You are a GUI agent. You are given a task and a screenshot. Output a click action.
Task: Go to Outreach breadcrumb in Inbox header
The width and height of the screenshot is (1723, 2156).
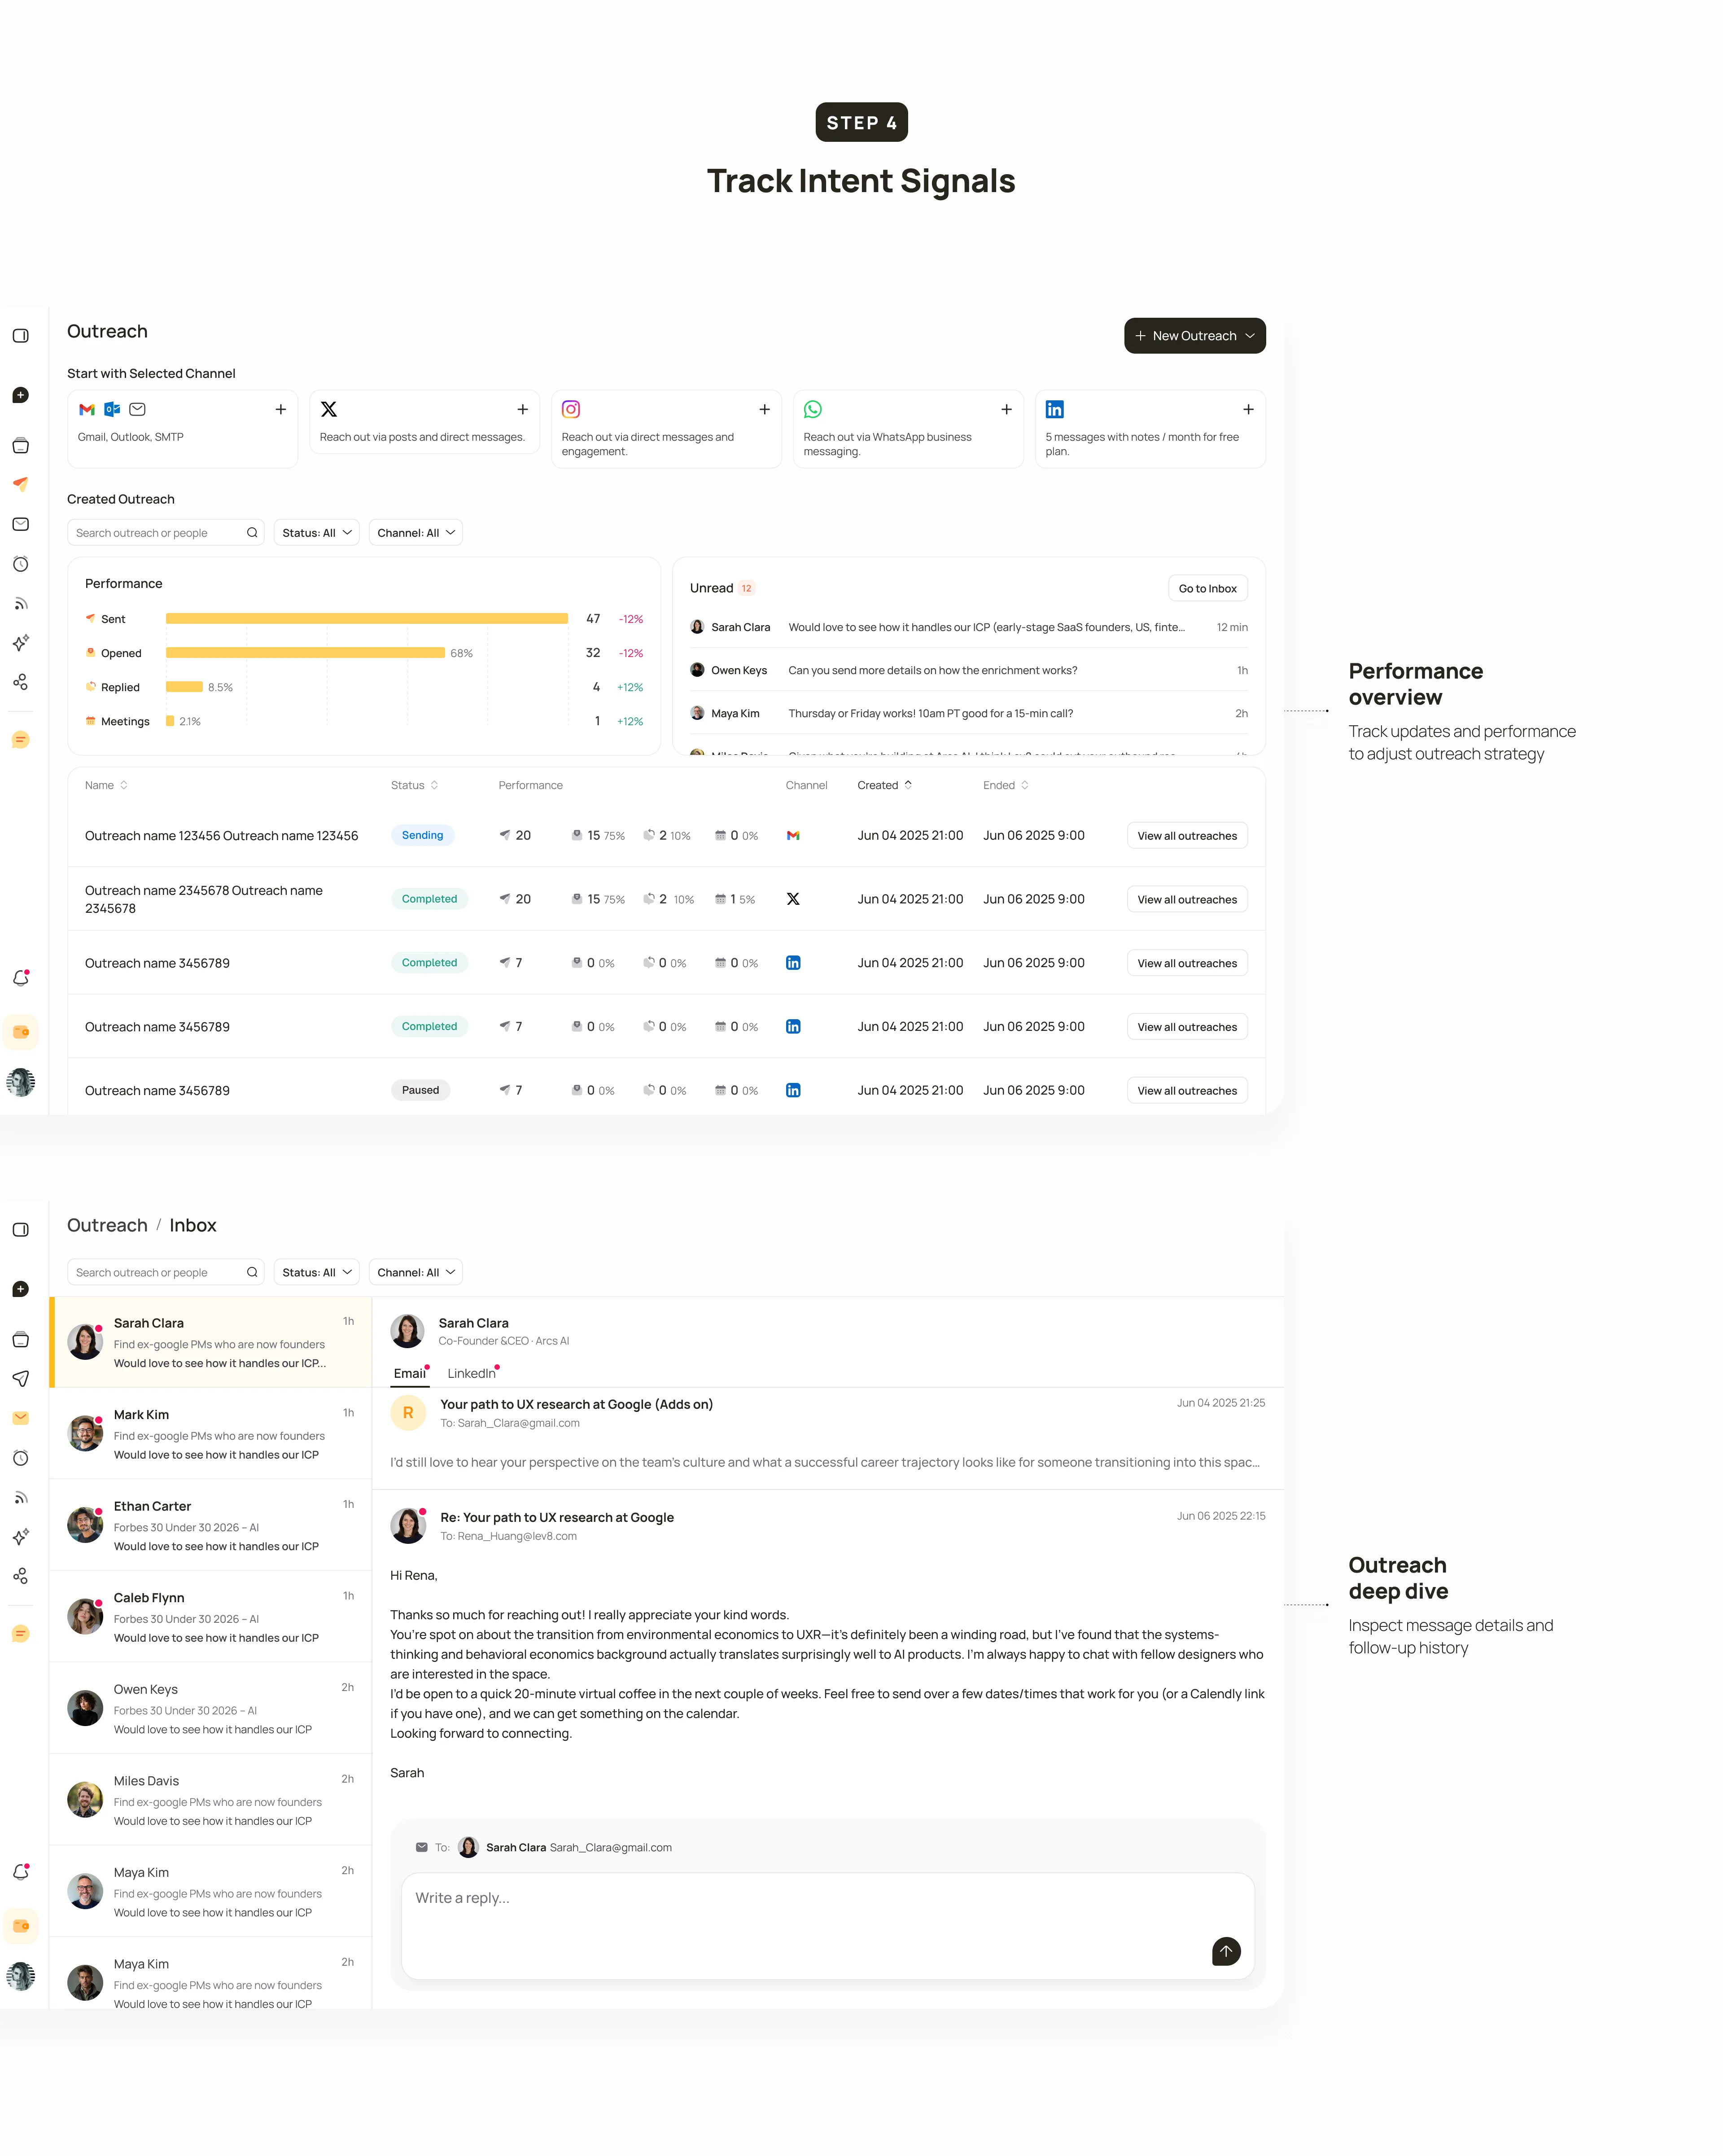[x=107, y=1225]
